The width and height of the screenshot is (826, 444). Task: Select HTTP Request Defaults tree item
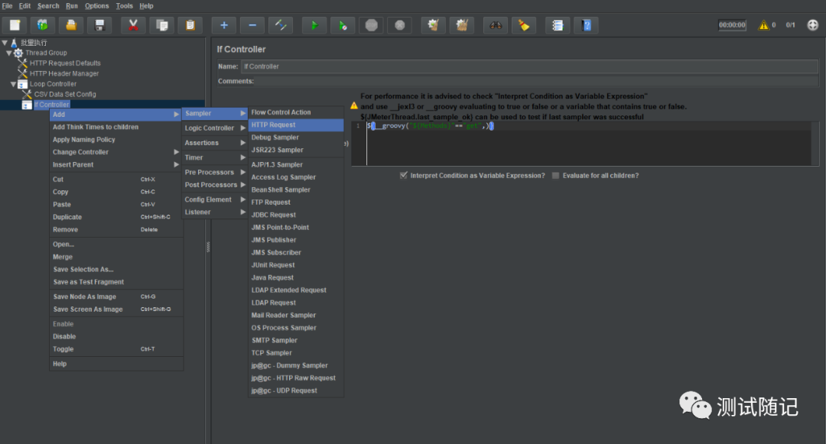[x=65, y=63]
